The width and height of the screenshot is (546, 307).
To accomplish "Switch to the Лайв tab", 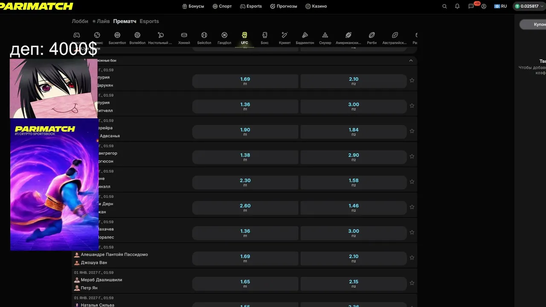I will point(101,21).
